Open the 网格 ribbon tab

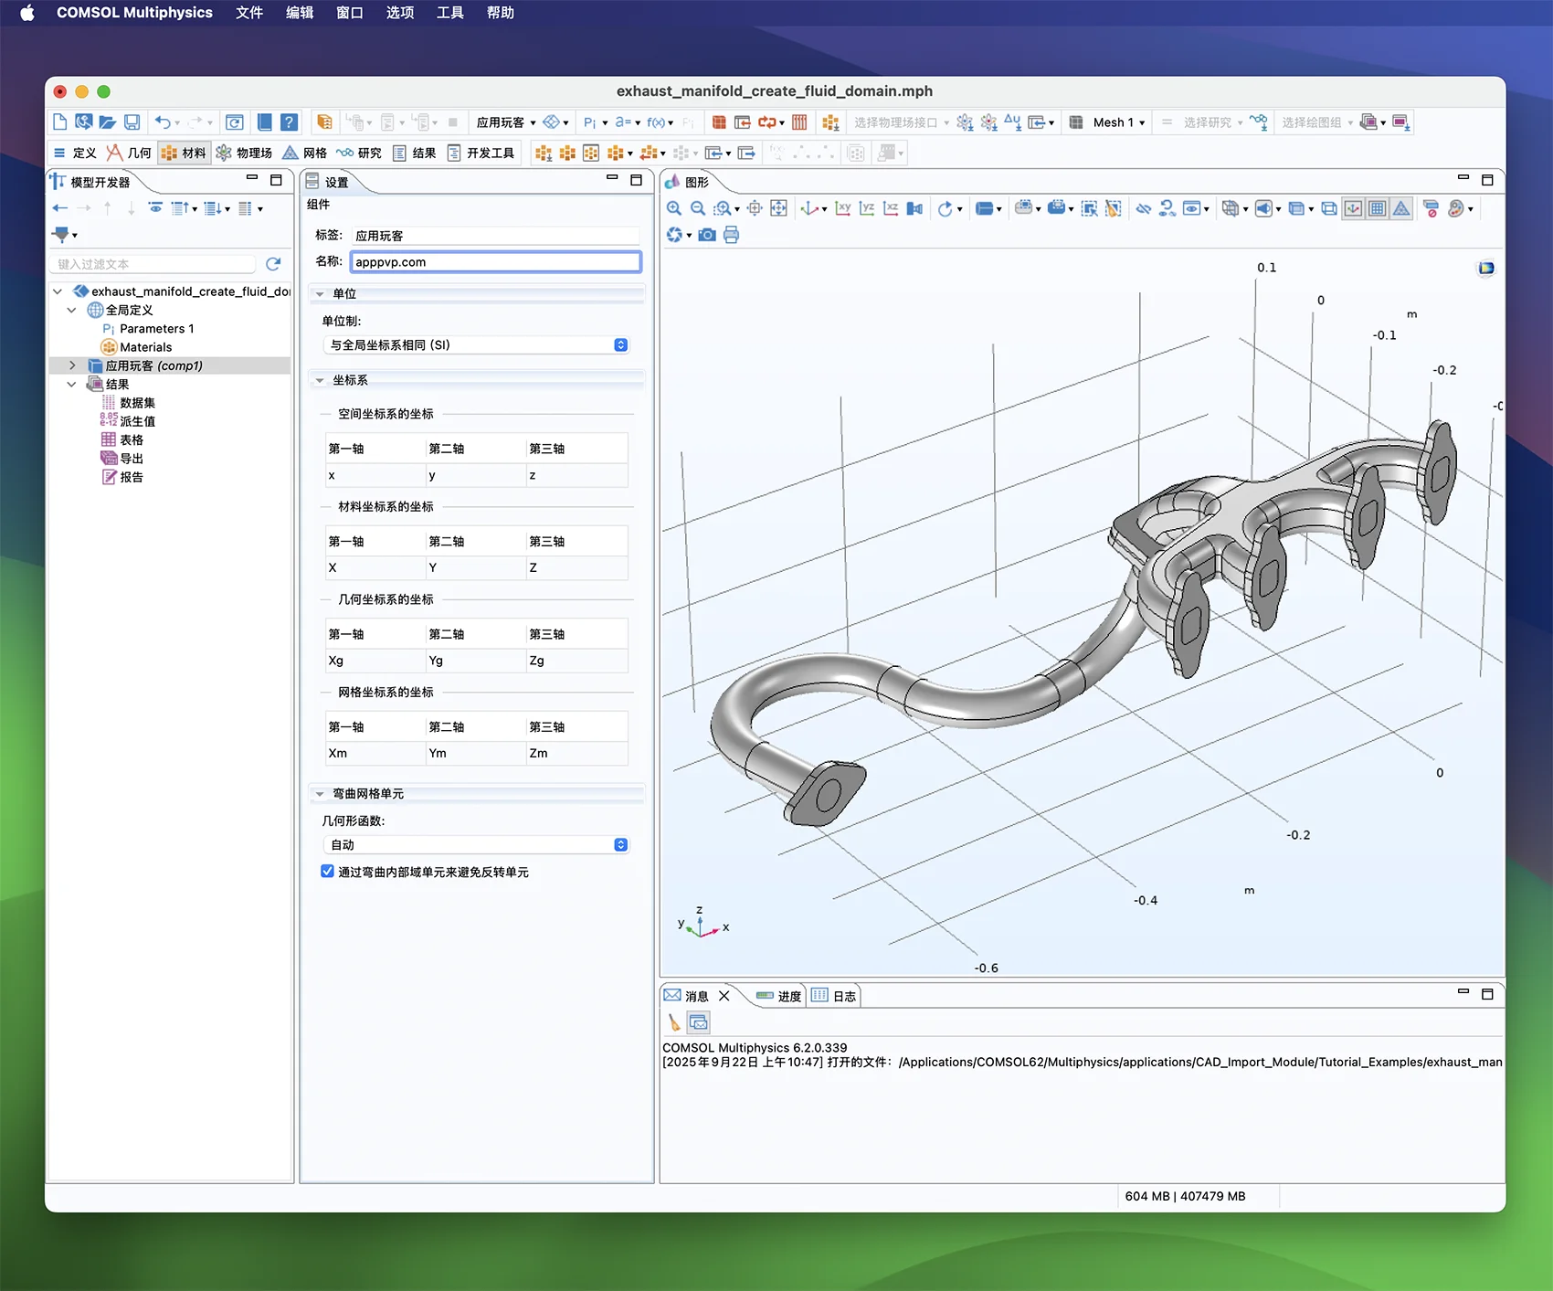[x=304, y=153]
